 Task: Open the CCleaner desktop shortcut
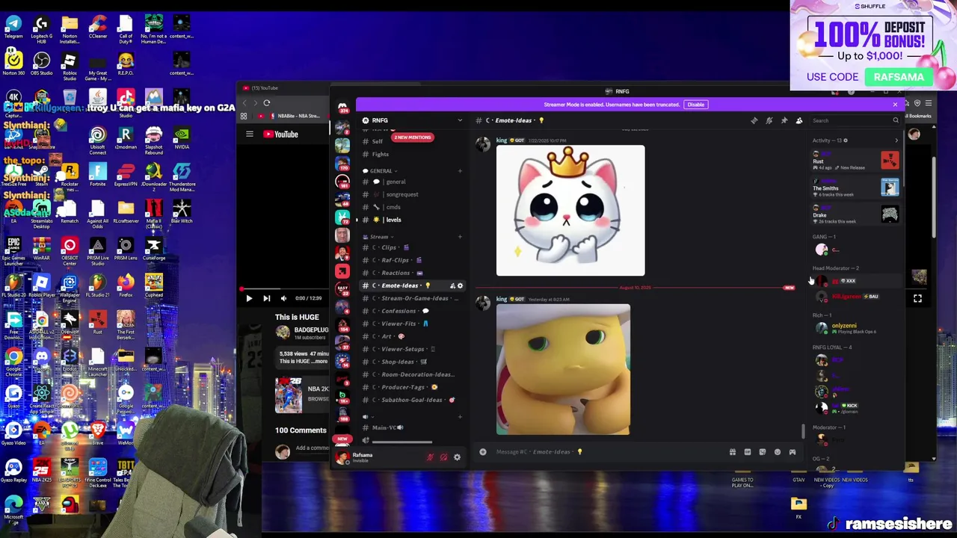[97, 27]
